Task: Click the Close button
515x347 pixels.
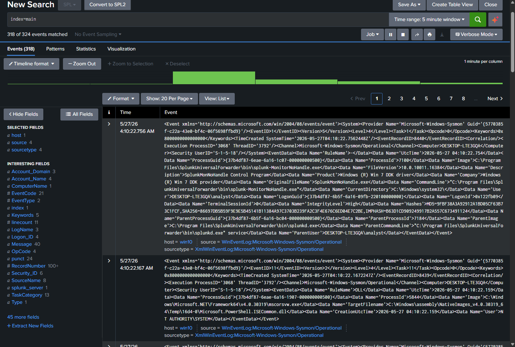Action: click(491, 5)
